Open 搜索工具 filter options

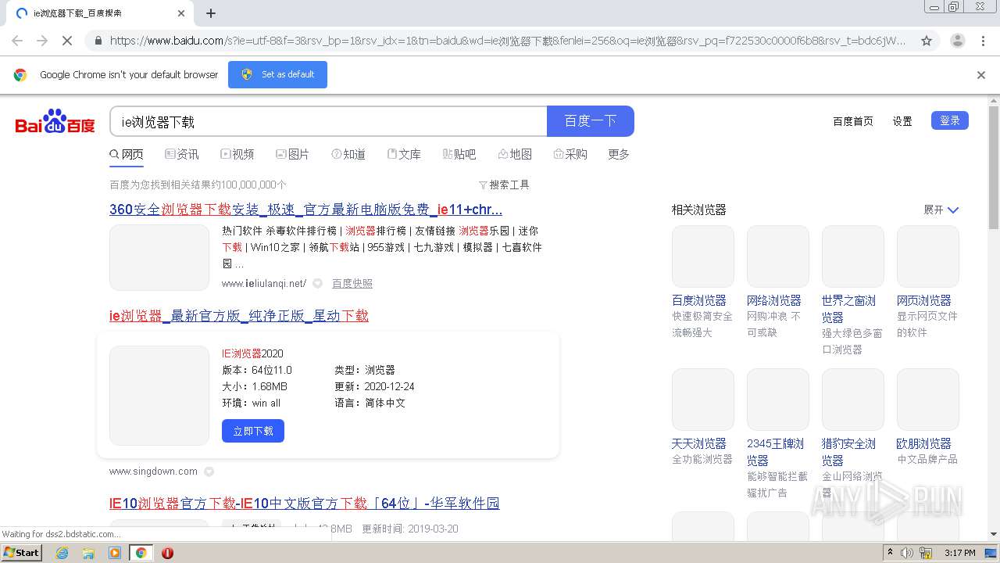[x=504, y=185]
